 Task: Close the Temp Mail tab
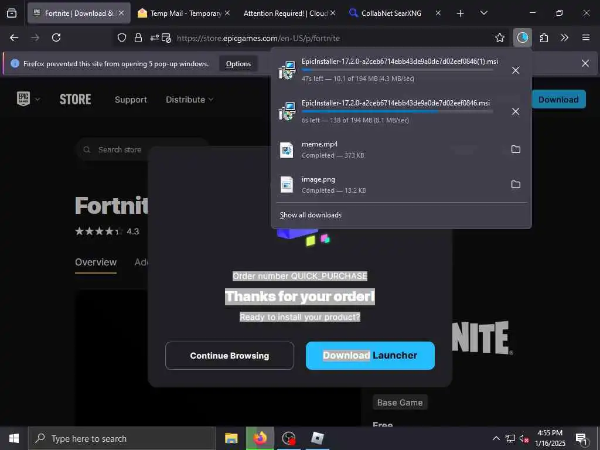pos(227,13)
